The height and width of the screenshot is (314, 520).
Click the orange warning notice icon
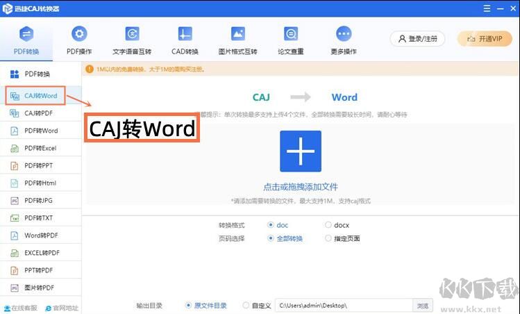90,69
